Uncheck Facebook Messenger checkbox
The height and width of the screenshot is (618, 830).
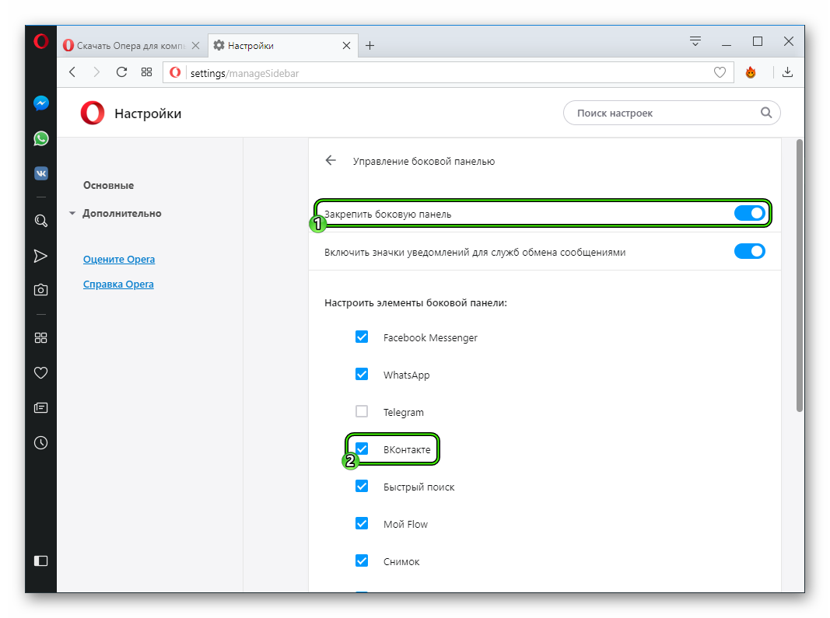pyautogui.click(x=362, y=337)
